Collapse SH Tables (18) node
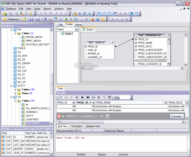191x157 pixels. coord(15,101)
